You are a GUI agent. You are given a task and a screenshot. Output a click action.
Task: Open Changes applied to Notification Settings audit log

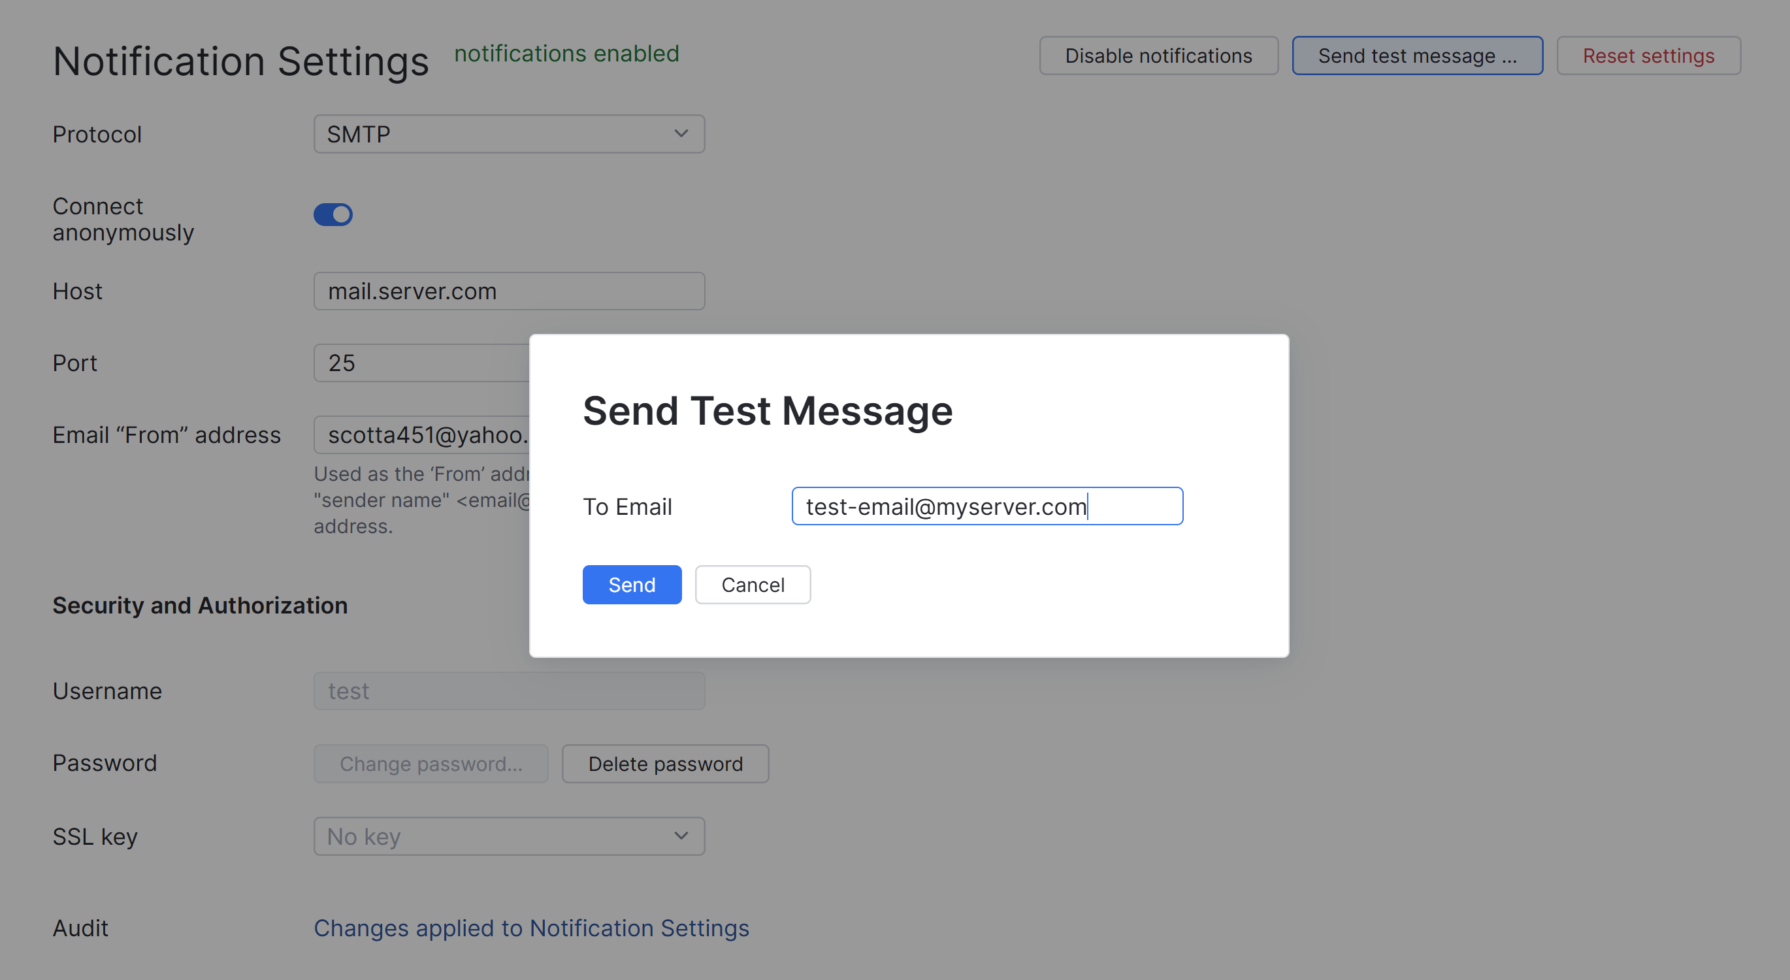[x=530, y=927]
